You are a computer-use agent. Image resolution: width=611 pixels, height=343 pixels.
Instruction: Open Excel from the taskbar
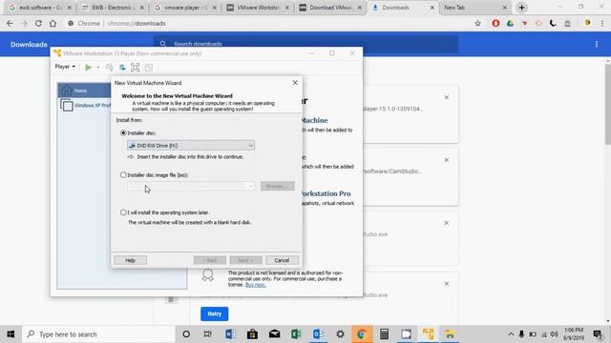point(296,334)
